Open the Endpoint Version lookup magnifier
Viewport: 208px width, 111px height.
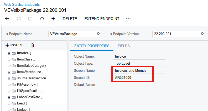(202, 34)
